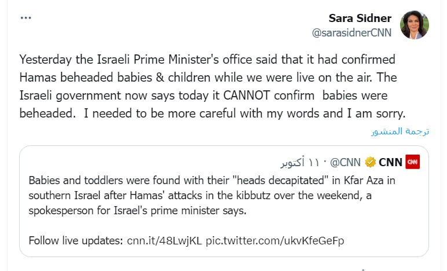Click the "Follow live updates:" text
The width and height of the screenshot is (447, 271).
pyautogui.click(x=76, y=240)
